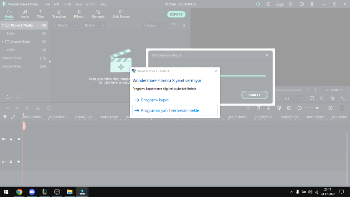Screen dimensions: 350x197
Task: Take a snapshot with camera icon
Action: 322,98
